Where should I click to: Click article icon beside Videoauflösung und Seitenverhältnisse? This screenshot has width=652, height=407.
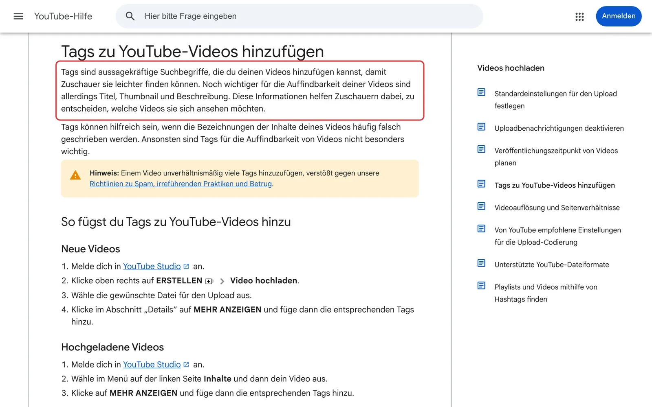pos(481,206)
